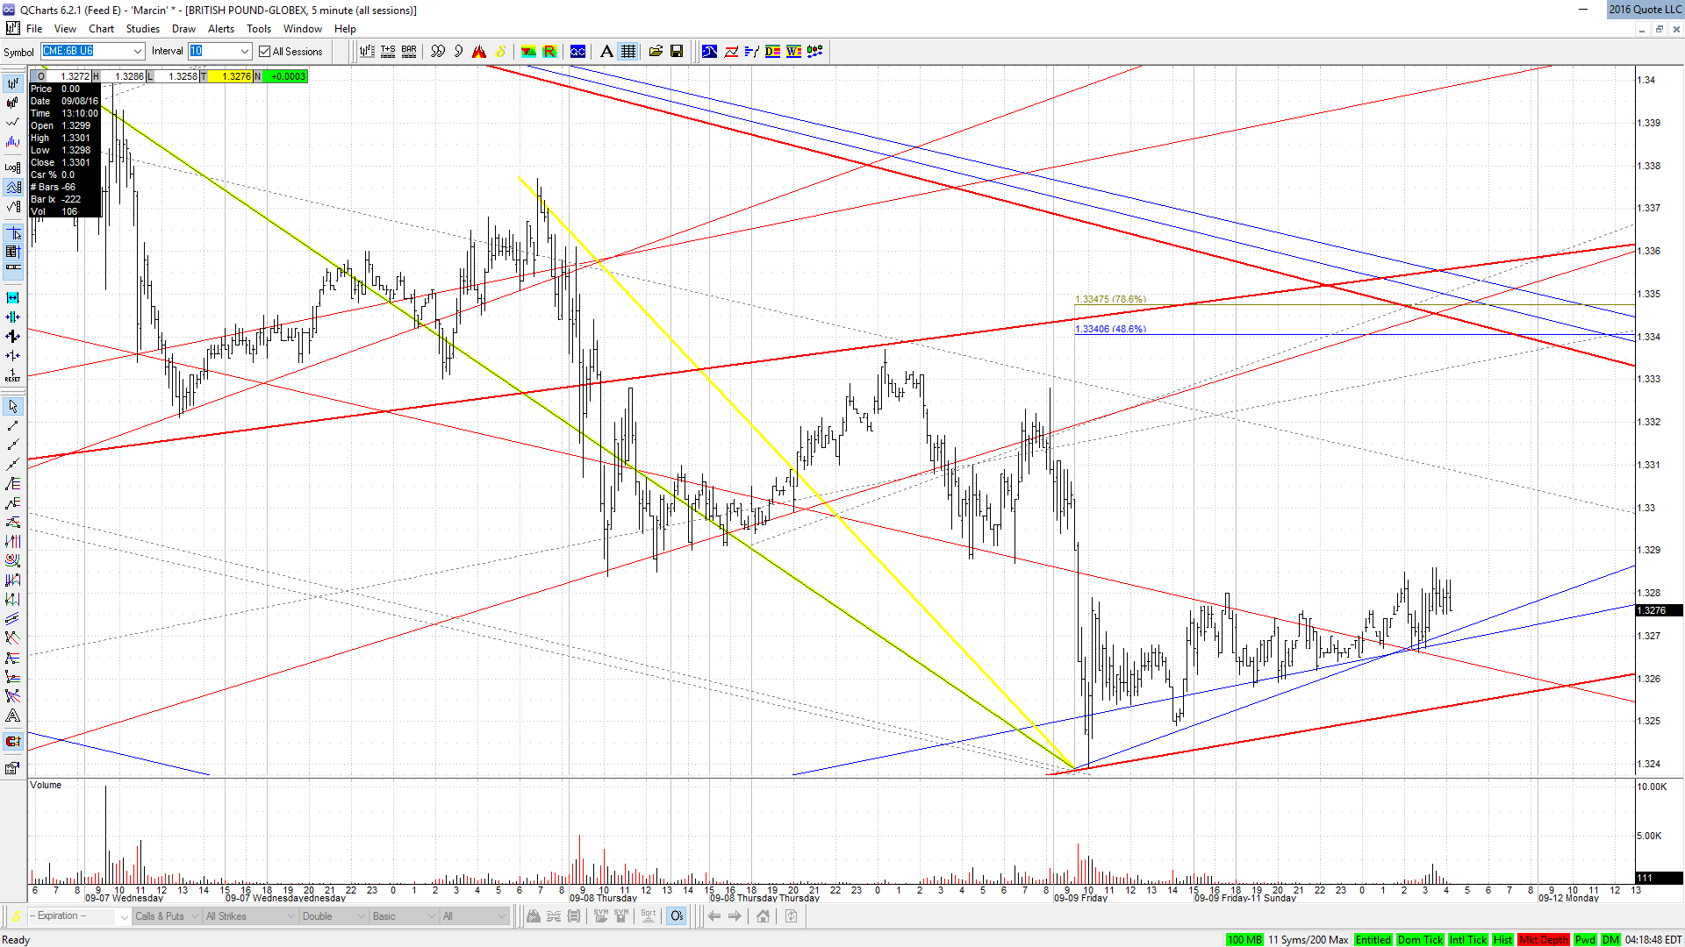
Task: Expand the Symbol dropdown
Action: [x=137, y=51]
